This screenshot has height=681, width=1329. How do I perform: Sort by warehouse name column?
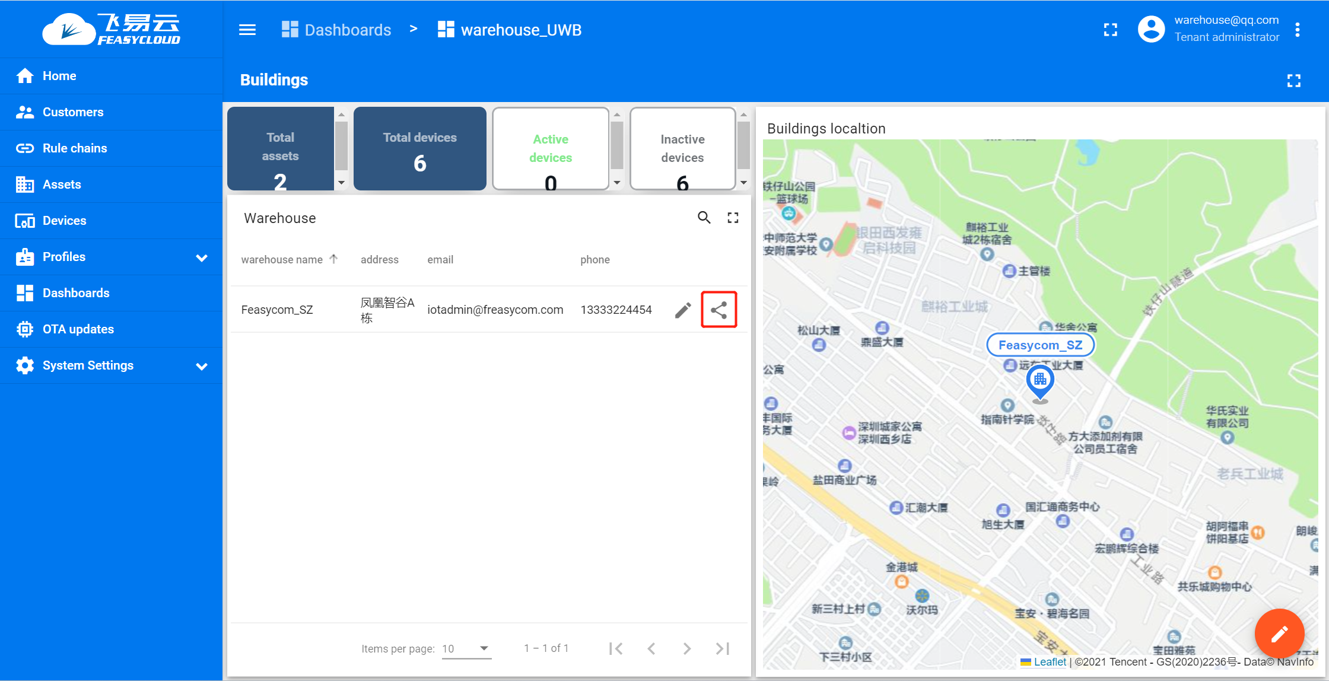282,260
